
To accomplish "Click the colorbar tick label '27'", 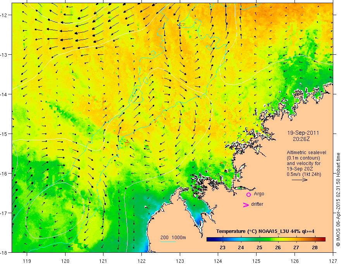I will [296, 248].
